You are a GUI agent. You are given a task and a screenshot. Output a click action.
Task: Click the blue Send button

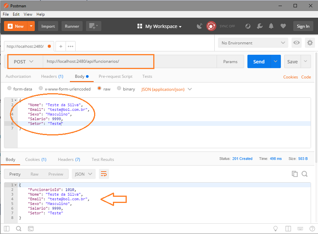[259, 61]
